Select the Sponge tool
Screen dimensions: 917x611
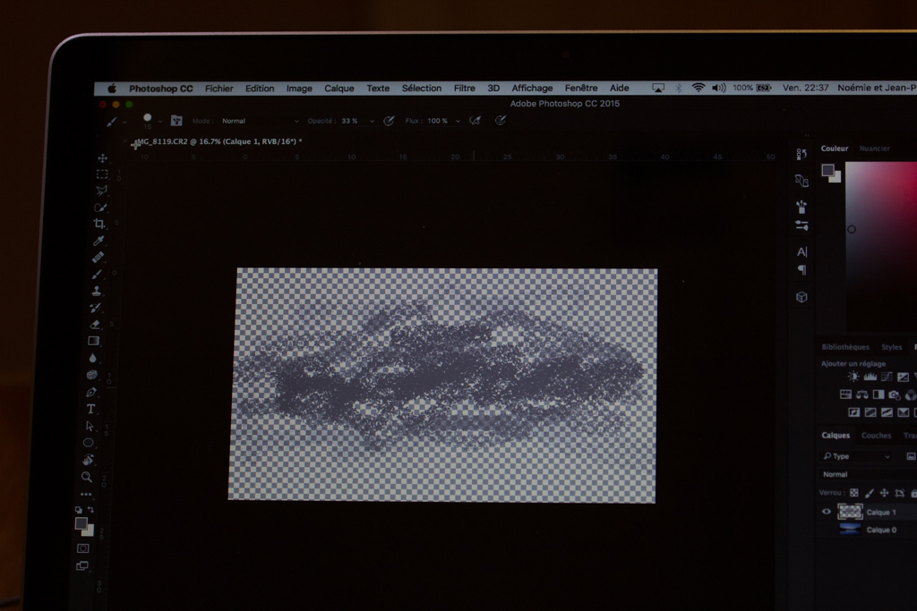click(92, 375)
